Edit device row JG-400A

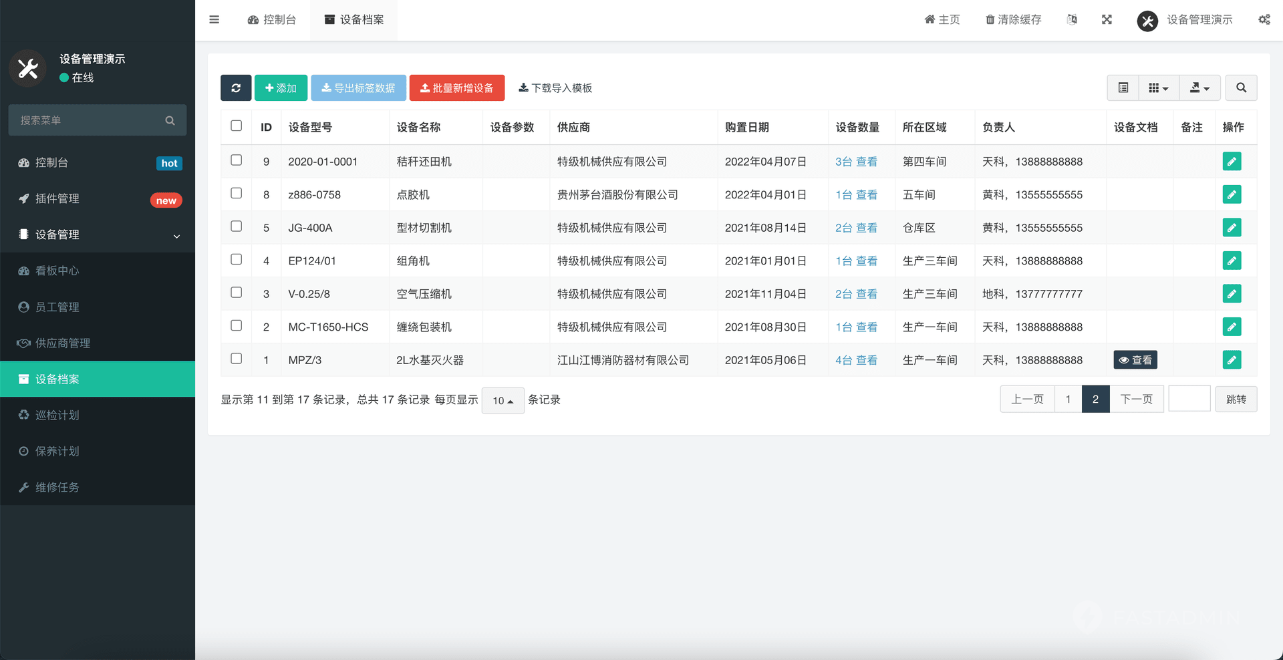point(1232,227)
